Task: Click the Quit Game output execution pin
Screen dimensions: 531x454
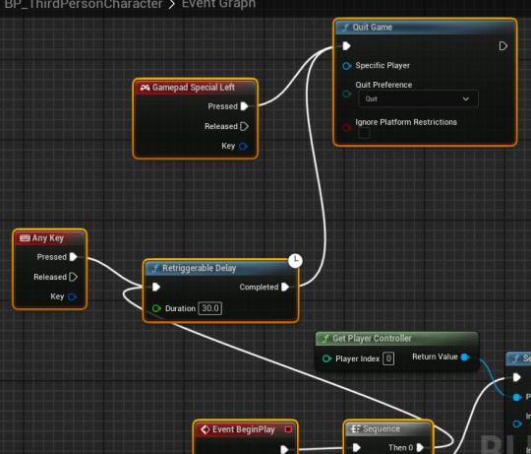Action: tap(502, 45)
